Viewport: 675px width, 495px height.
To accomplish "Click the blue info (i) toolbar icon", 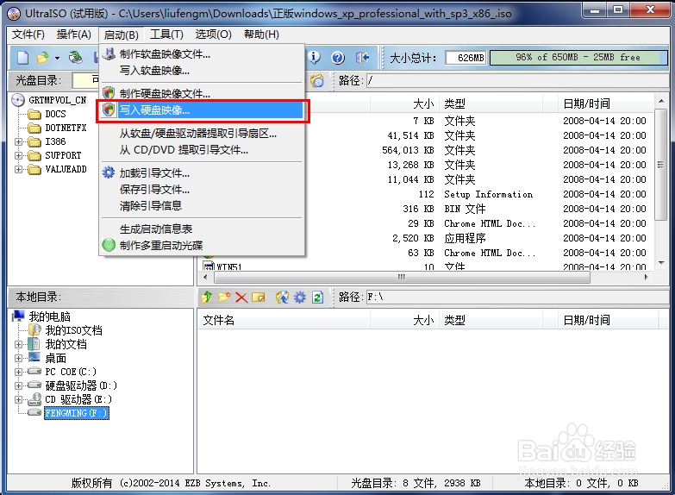I will point(315,57).
